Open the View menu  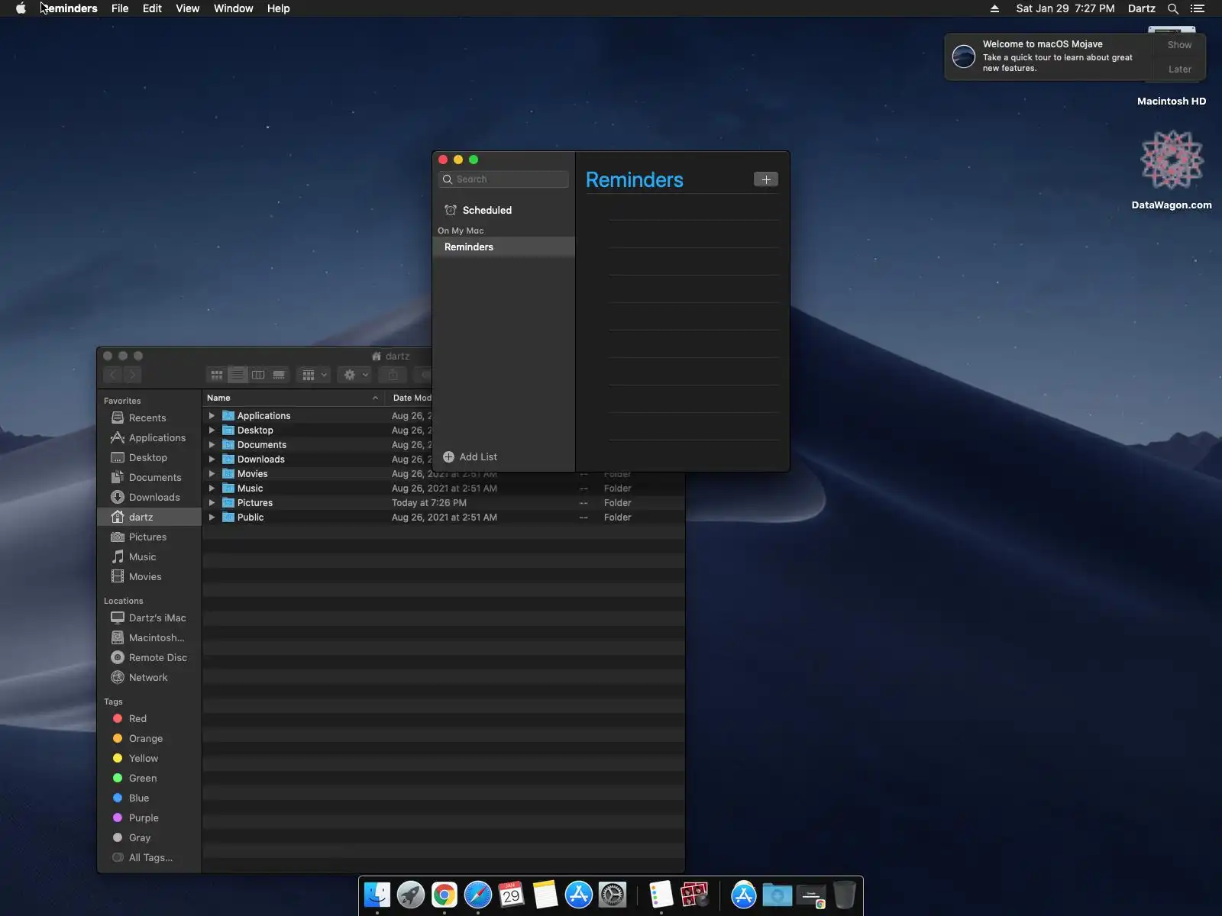coord(187,8)
